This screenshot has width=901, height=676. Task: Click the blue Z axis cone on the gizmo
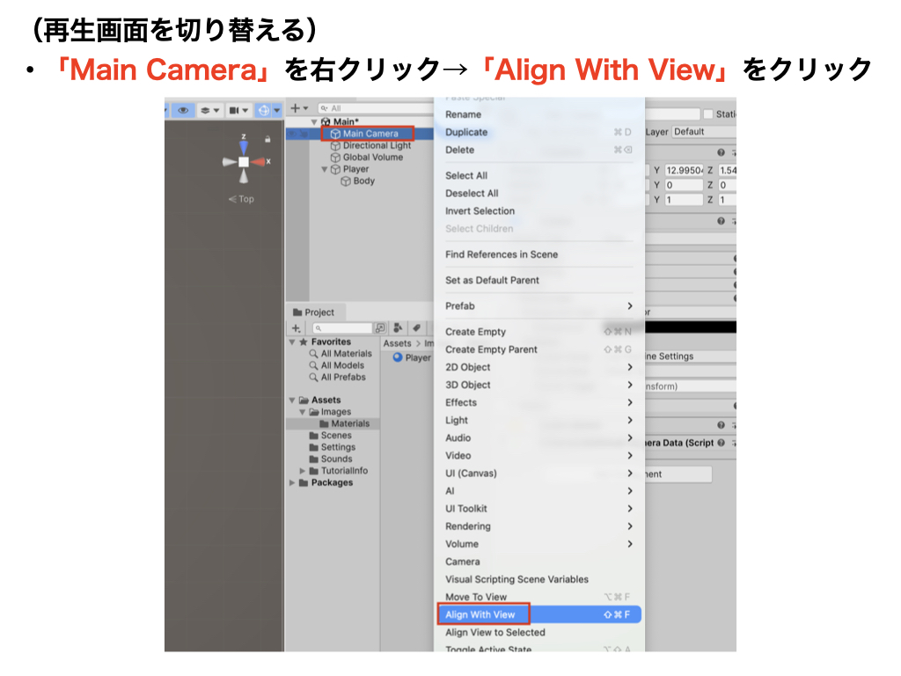tap(244, 146)
